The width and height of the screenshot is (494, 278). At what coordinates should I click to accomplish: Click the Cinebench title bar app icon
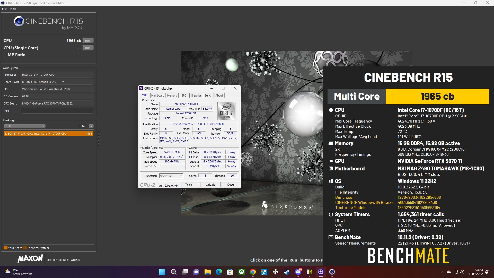click(3, 3)
